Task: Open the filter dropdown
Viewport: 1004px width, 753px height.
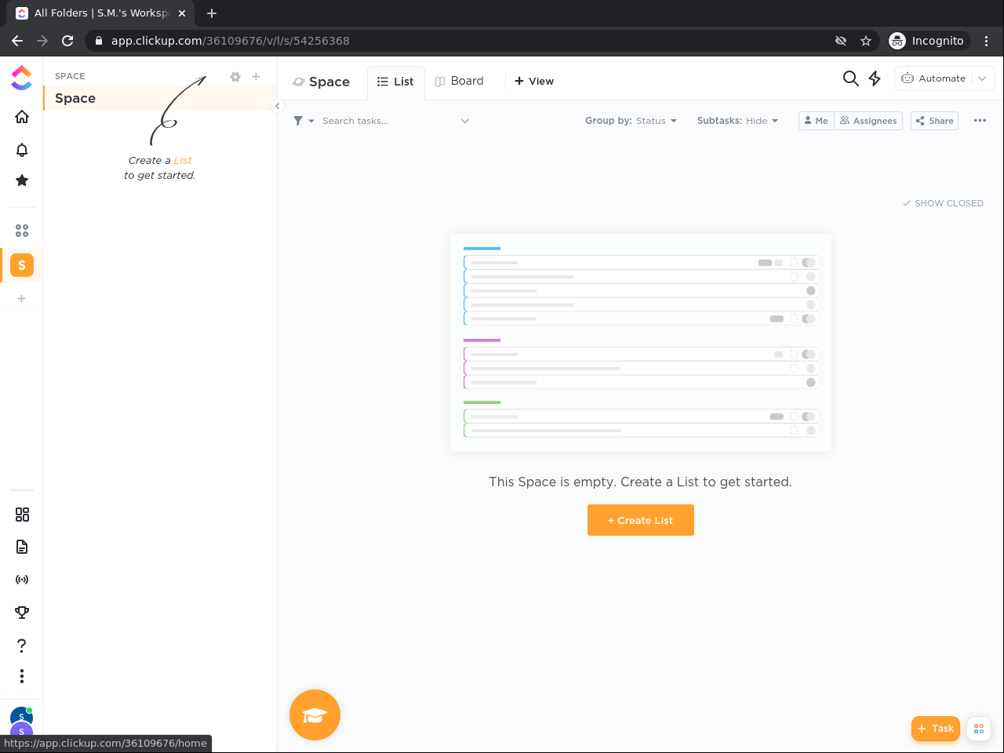Action: (304, 121)
